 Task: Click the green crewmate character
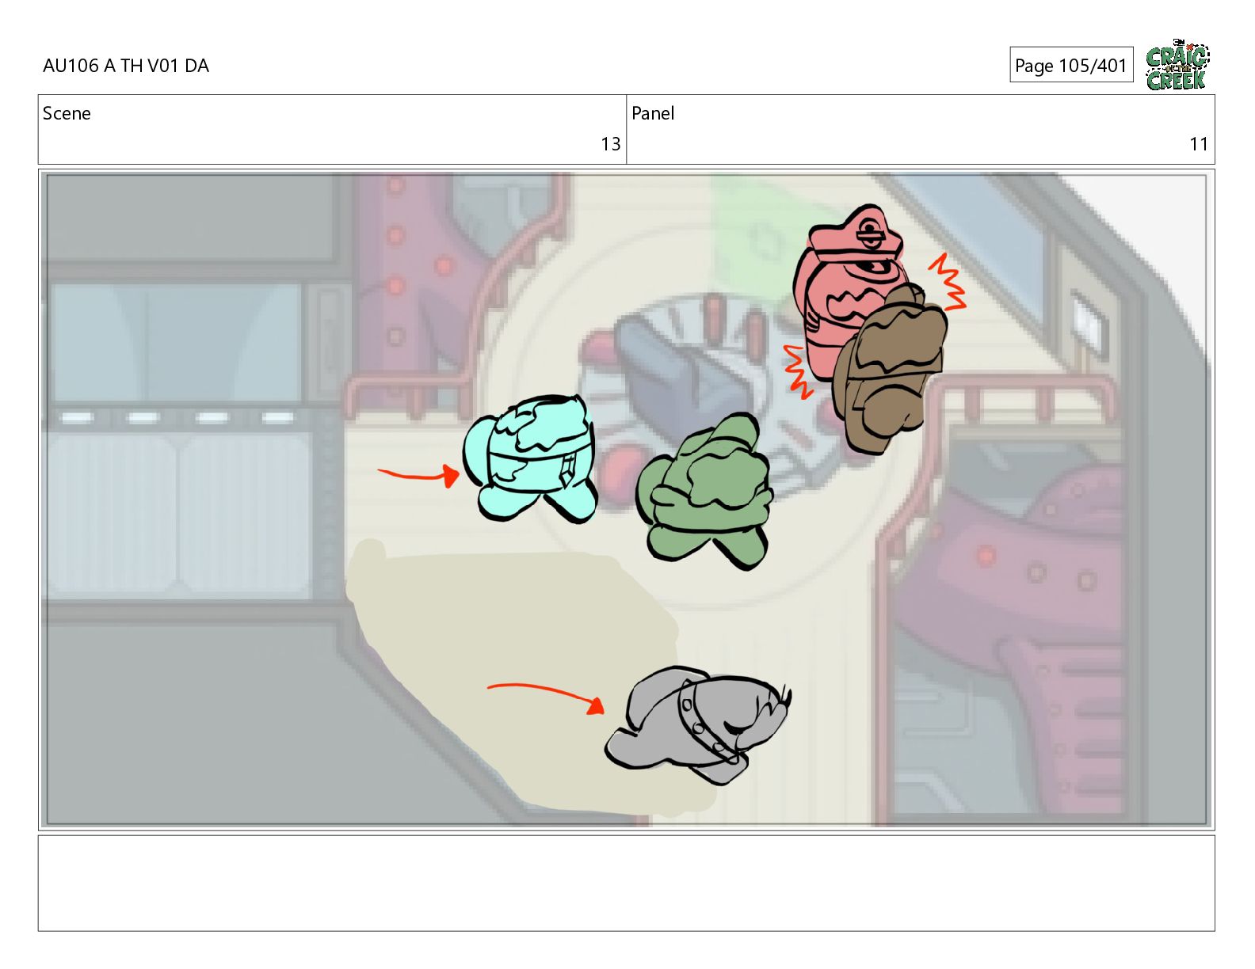(705, 491)
